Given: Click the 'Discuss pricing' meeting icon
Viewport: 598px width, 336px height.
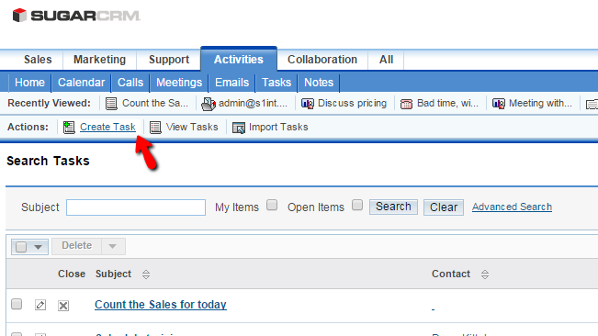Looking at the screenshot, I should pyautogui.click(x=308, y=104).
